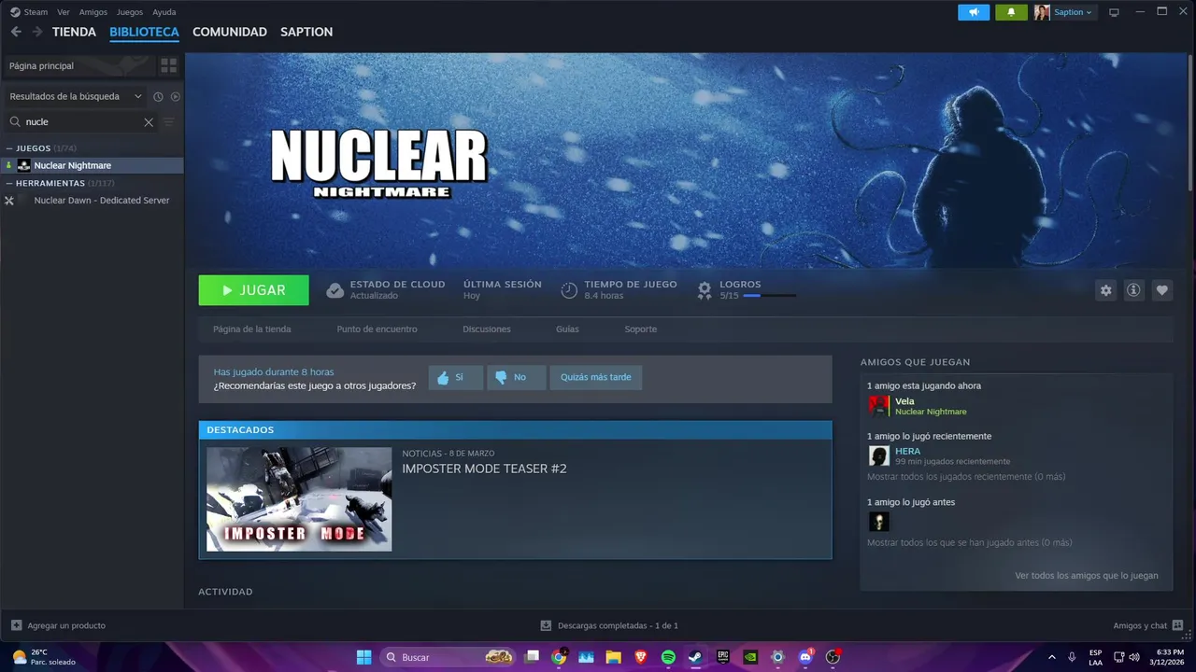Switch to collections grid view icon
This screenshot has width=1196, height=672.
click(x=169, y=65)
